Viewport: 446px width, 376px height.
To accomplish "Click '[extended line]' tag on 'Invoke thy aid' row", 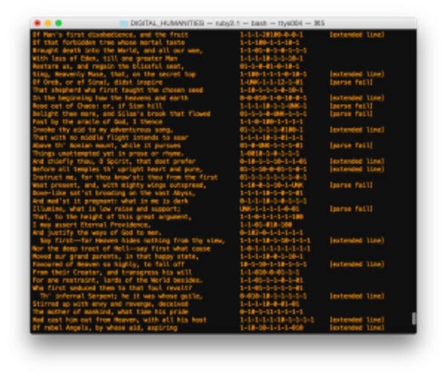I will (x=357, y=130).
